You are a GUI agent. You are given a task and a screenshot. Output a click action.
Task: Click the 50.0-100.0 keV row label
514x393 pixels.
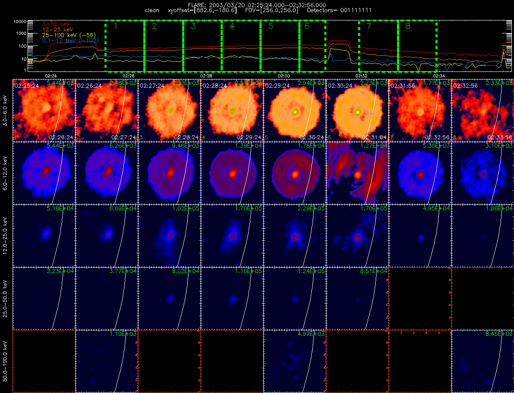[x=5, y=361]
